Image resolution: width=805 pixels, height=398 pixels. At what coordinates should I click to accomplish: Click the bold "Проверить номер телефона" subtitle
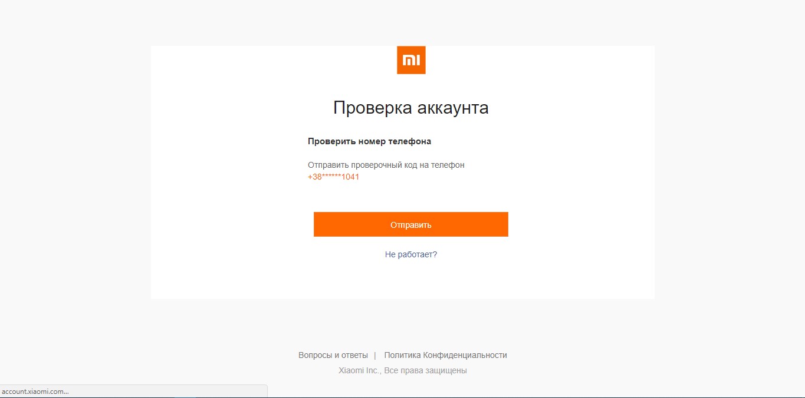pos(369,141)
